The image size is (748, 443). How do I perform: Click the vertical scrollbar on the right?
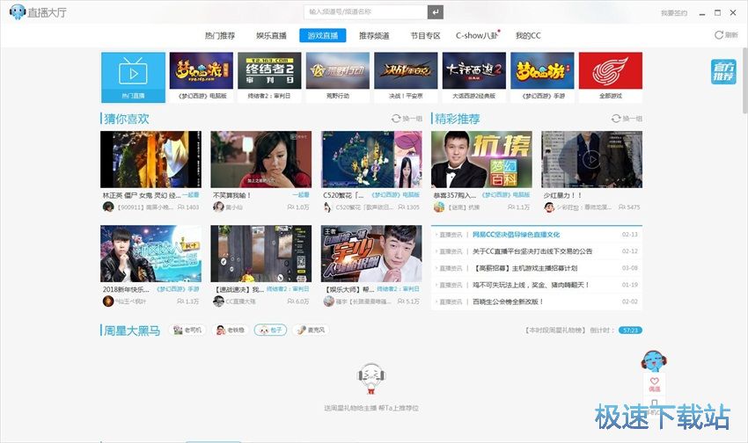744,80
